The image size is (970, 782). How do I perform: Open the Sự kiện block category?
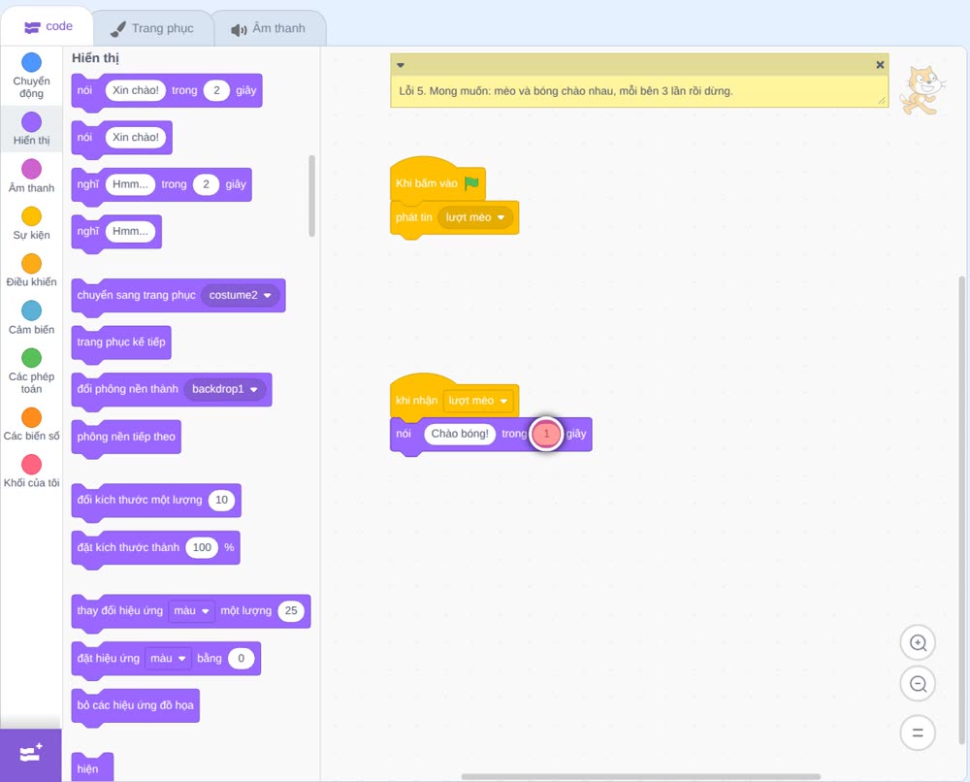32,223
